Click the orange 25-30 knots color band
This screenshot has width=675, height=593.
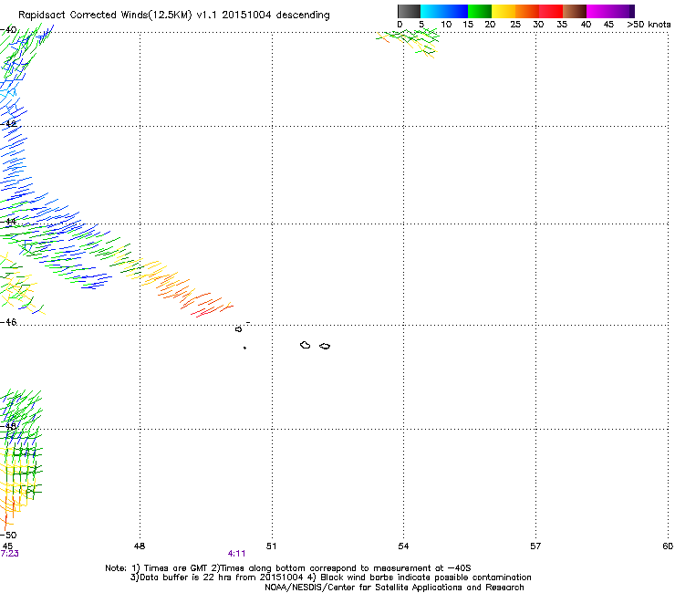point(527,11)
